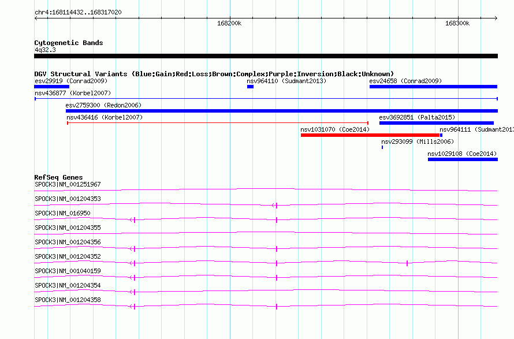Click the 168200k ruler label
The image size is (514, 339).
pos(229,23)
